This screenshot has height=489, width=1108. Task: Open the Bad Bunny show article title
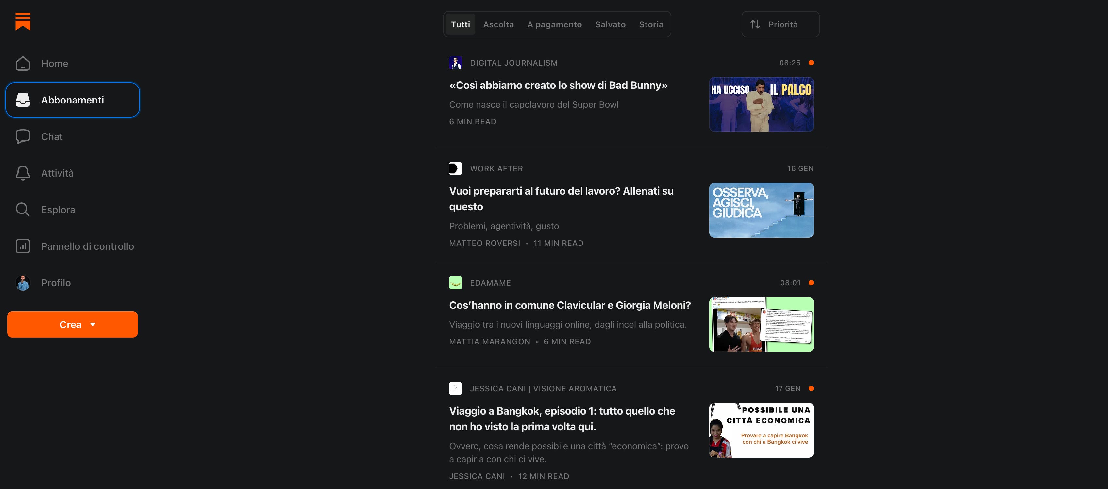pos(558,85)
